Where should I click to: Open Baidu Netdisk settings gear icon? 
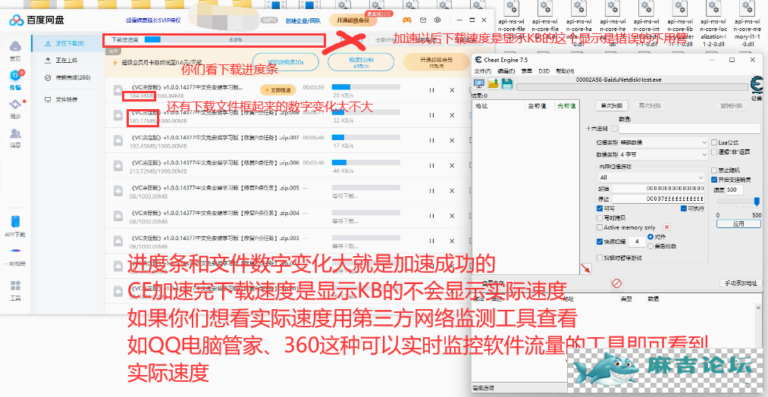point(437,20)
